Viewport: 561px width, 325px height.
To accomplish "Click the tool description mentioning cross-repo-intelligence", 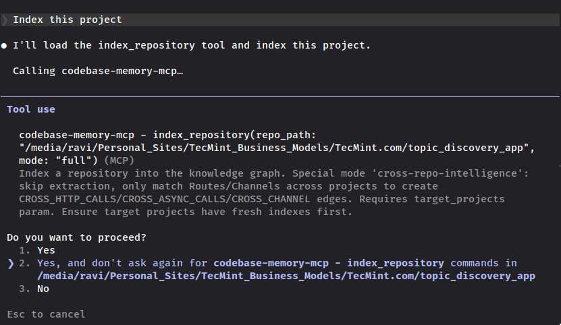I will 273,193.
